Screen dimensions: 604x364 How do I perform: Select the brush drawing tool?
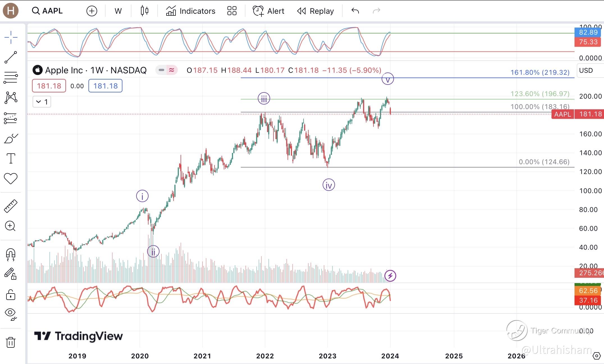pyautogui.click(x=11, y=139)
